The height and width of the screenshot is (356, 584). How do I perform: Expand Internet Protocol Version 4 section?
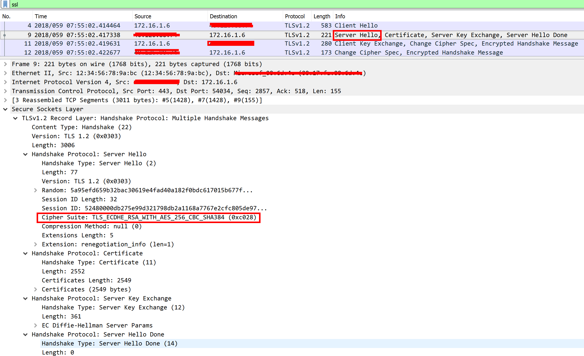click(x=5, y=82)
